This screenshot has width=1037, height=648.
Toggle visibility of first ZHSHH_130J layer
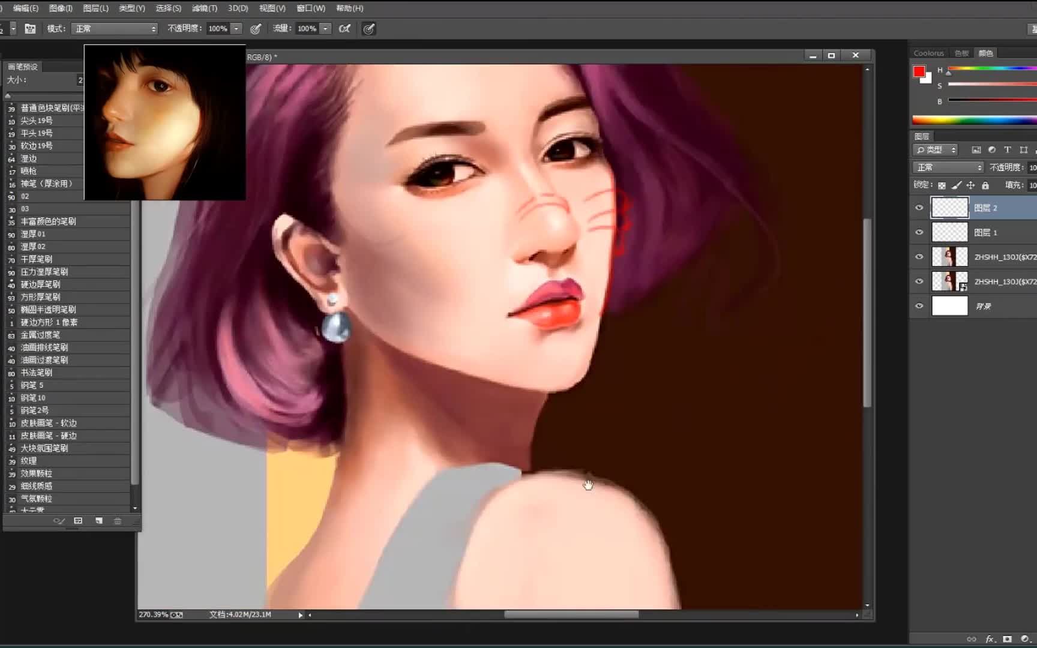(x=919, y=257)
